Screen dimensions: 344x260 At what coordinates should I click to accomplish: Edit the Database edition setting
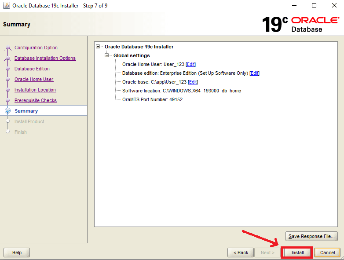254,73
